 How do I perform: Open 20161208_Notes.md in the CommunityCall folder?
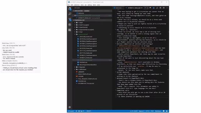point(92,37)
